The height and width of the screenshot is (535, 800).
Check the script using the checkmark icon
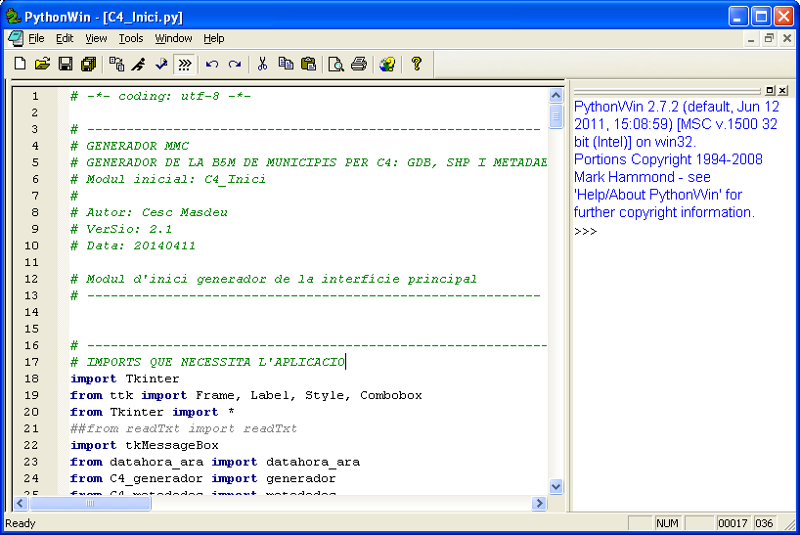(x=161, y=64)
